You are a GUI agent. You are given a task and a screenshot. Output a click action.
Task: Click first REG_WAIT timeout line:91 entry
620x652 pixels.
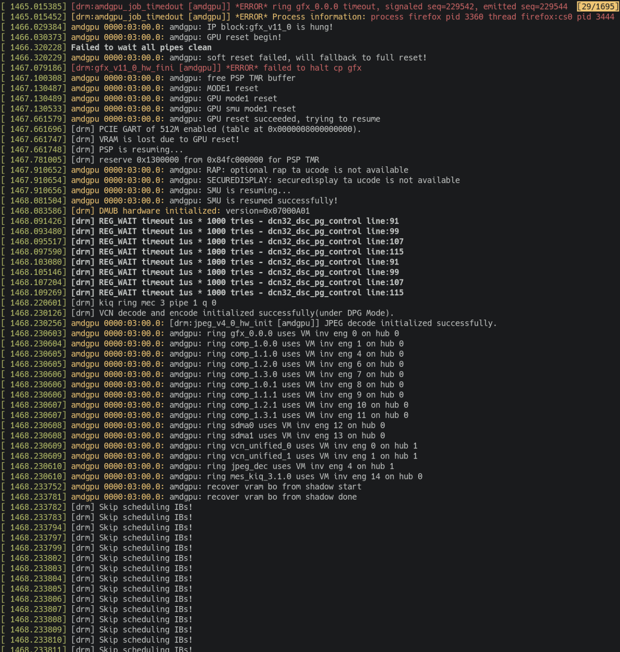[235, 221]
